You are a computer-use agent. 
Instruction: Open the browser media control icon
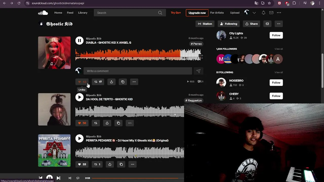pos(305,3)
